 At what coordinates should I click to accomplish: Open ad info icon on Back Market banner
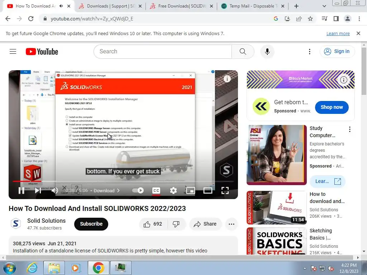click(343, 80)
